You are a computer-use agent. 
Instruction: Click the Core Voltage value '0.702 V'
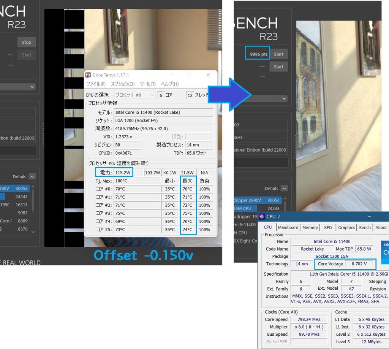tap(359, 264)
